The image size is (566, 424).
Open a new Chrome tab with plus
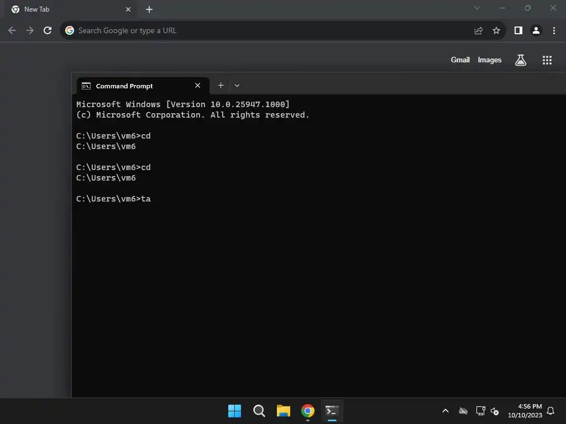click(x=149, y=9)
